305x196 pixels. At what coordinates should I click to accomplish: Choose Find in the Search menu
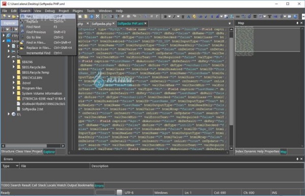point(47,16)
